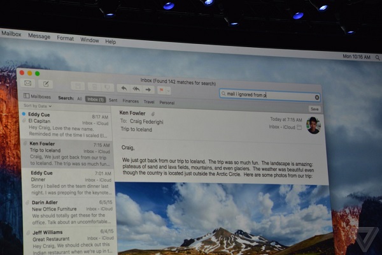Click the Reply All double-arrow button

136,89
